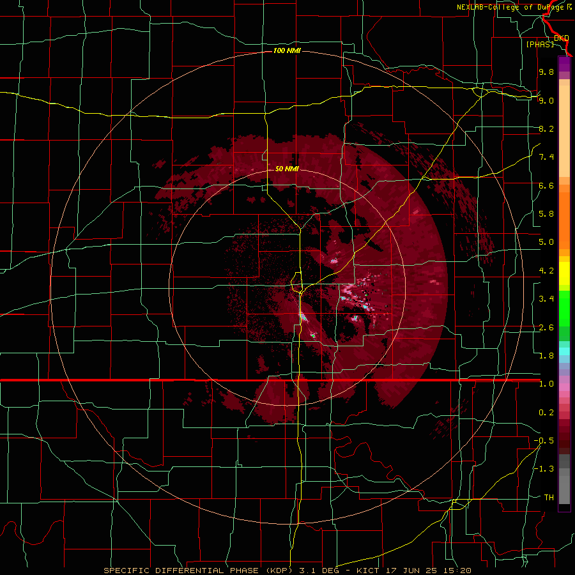
Task: Click the 8.2 scale value
Action: [546, 128]
